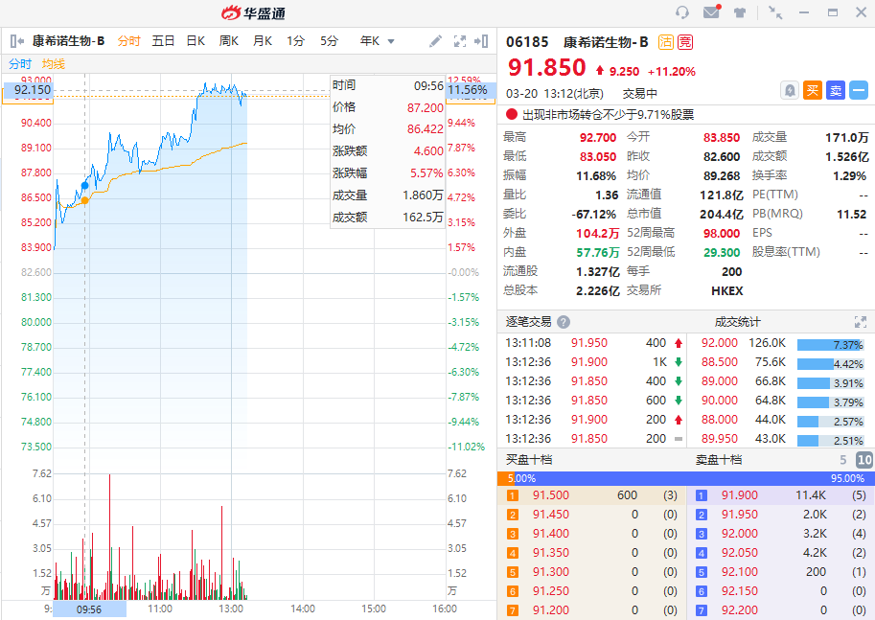The image size is (875, 620).
Task: Switch to 月K chart tab
Action: point(263,41)
